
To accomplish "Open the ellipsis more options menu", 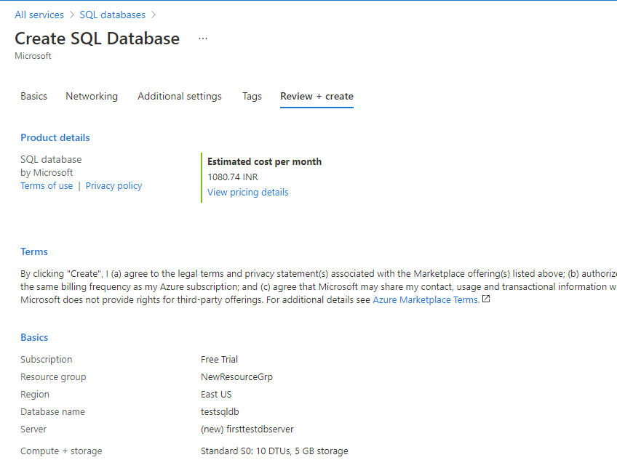I will pos(203,39).
